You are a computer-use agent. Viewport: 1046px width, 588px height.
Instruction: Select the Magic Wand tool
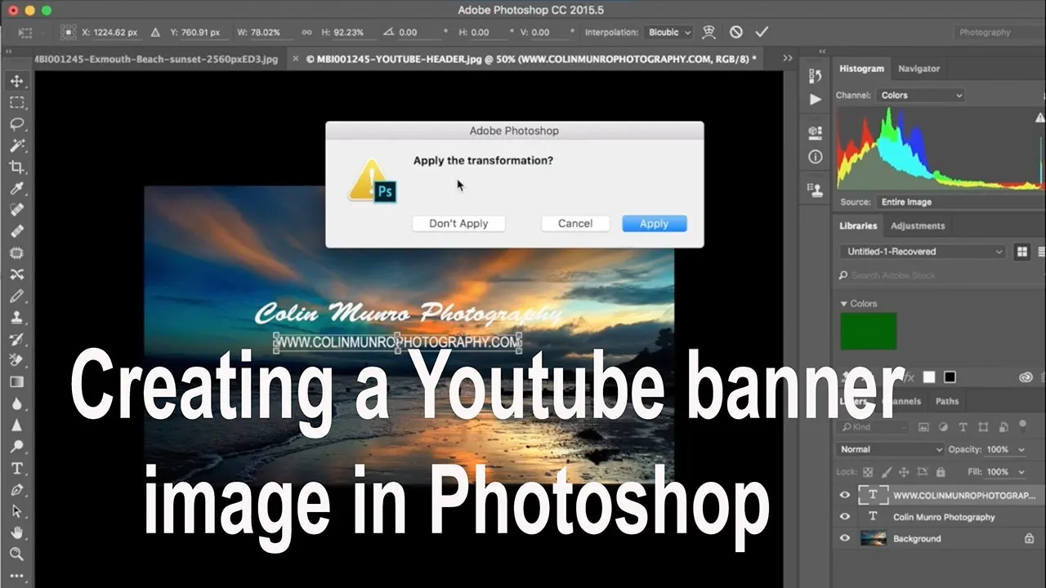point(16,145)
